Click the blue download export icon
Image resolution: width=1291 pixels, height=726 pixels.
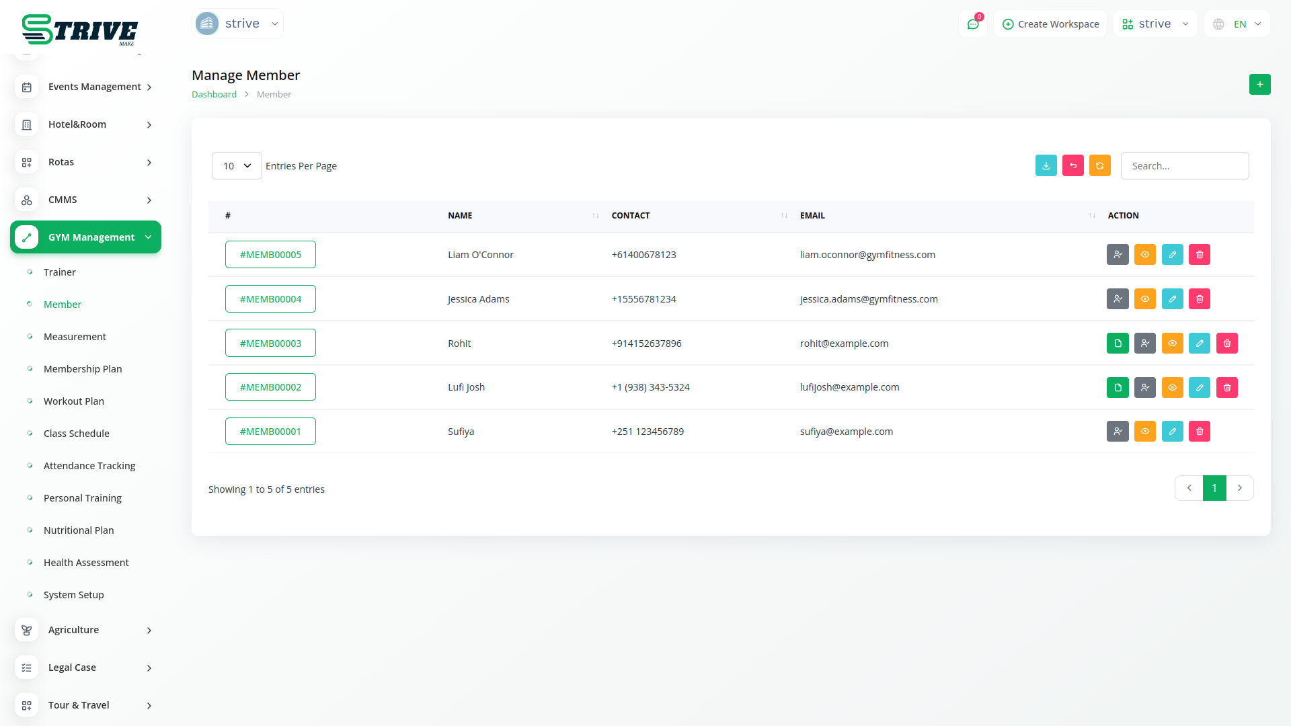pos(1046,165)
